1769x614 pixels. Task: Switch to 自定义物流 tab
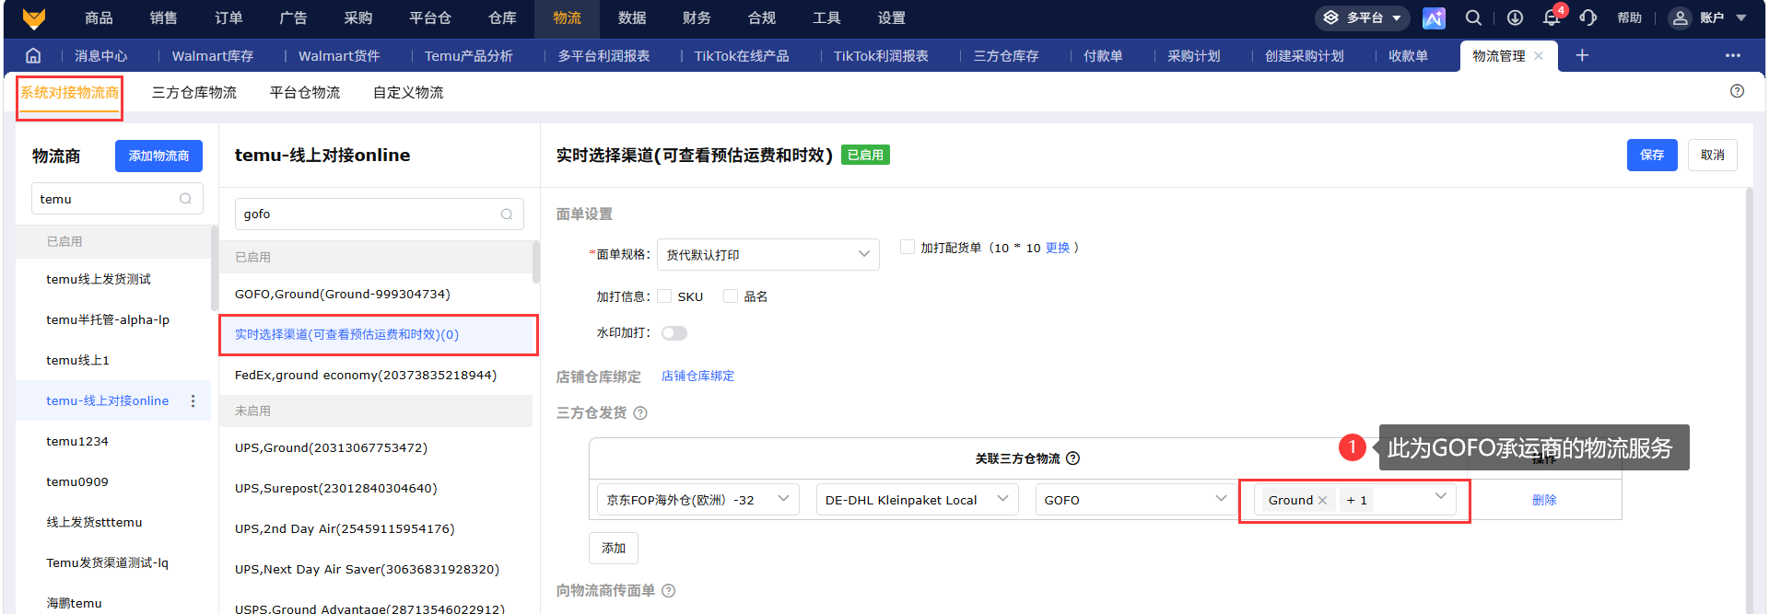(x=407, y=92)
